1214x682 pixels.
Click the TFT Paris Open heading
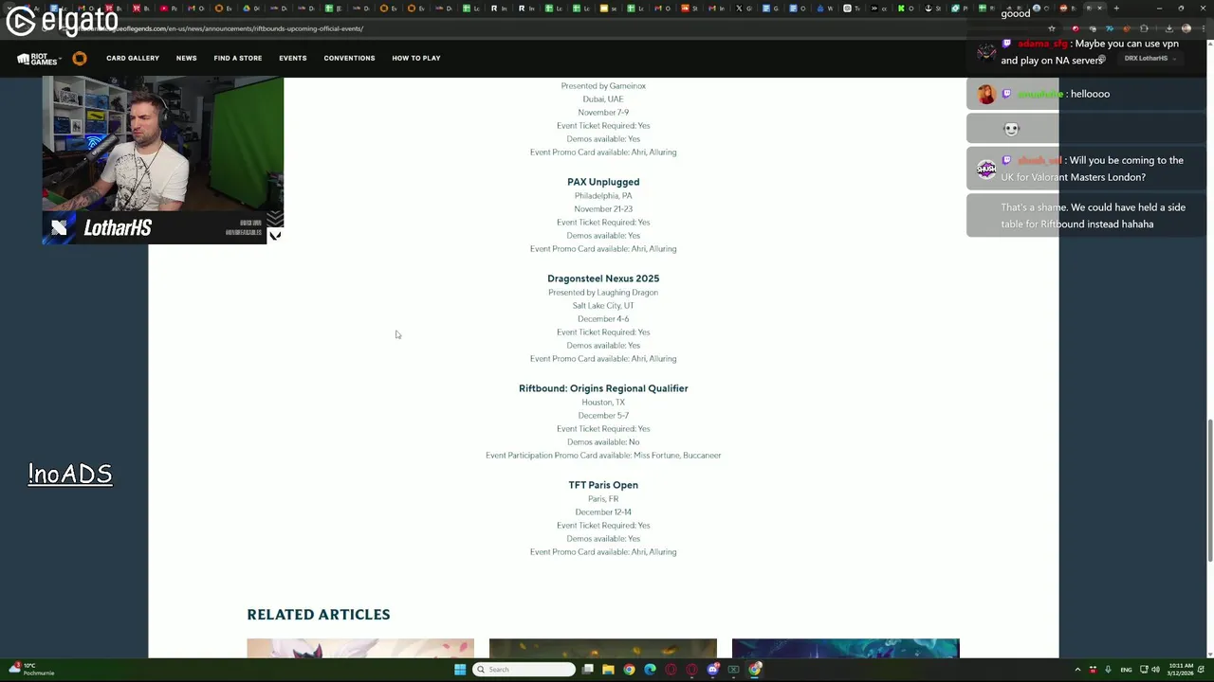tap(603, 485)
